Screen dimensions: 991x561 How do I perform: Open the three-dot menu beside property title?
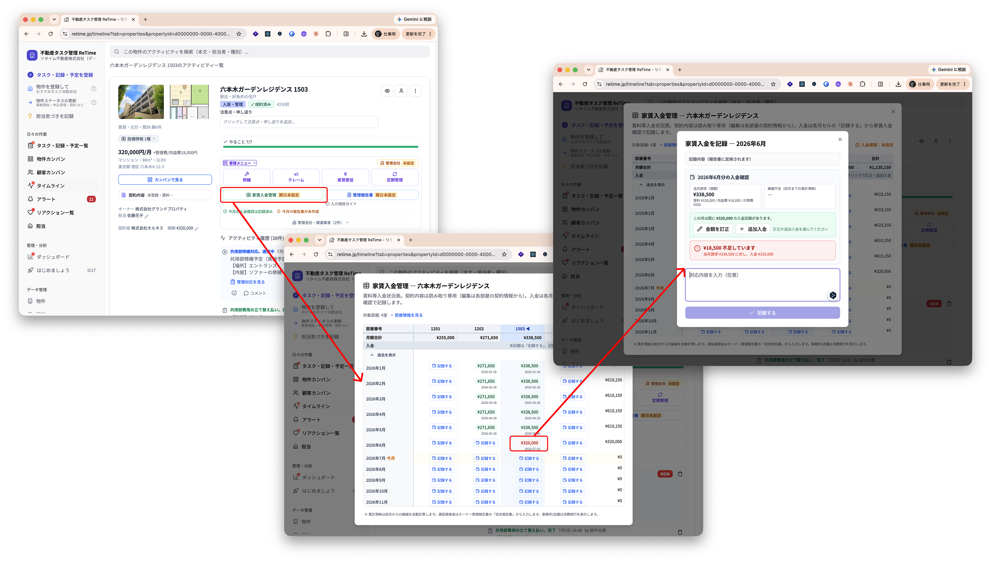pyautogui.click(x=415, y=91)
